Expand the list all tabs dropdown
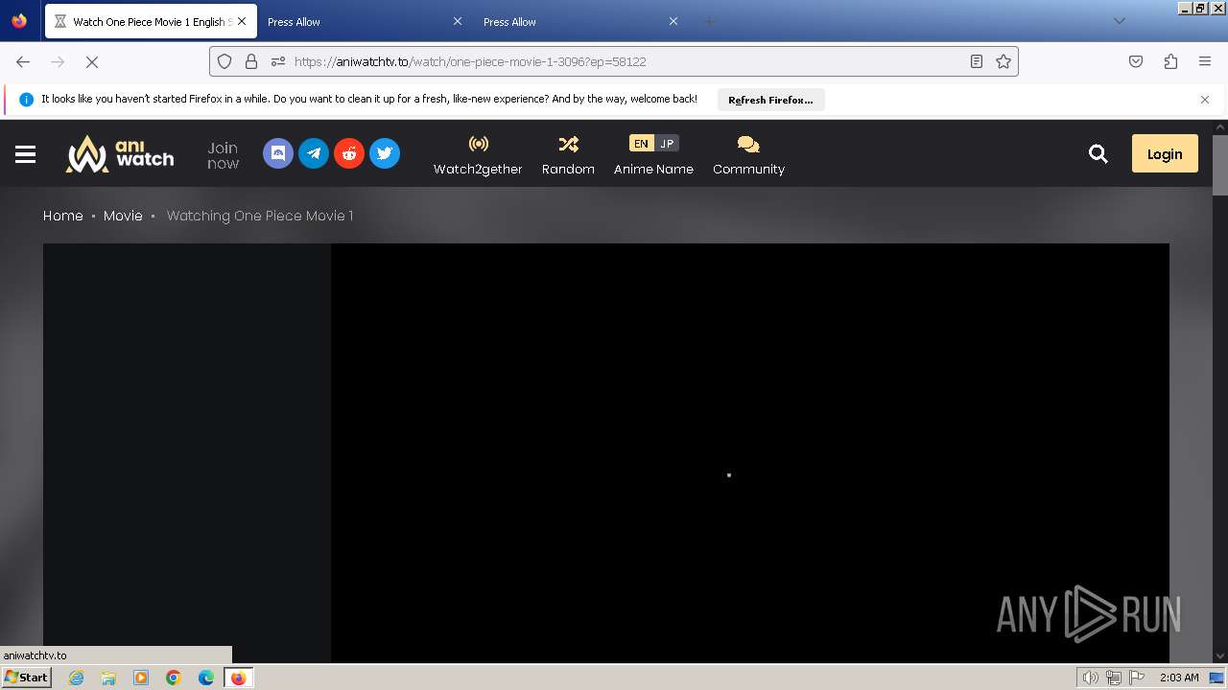 coord(1119,21)
